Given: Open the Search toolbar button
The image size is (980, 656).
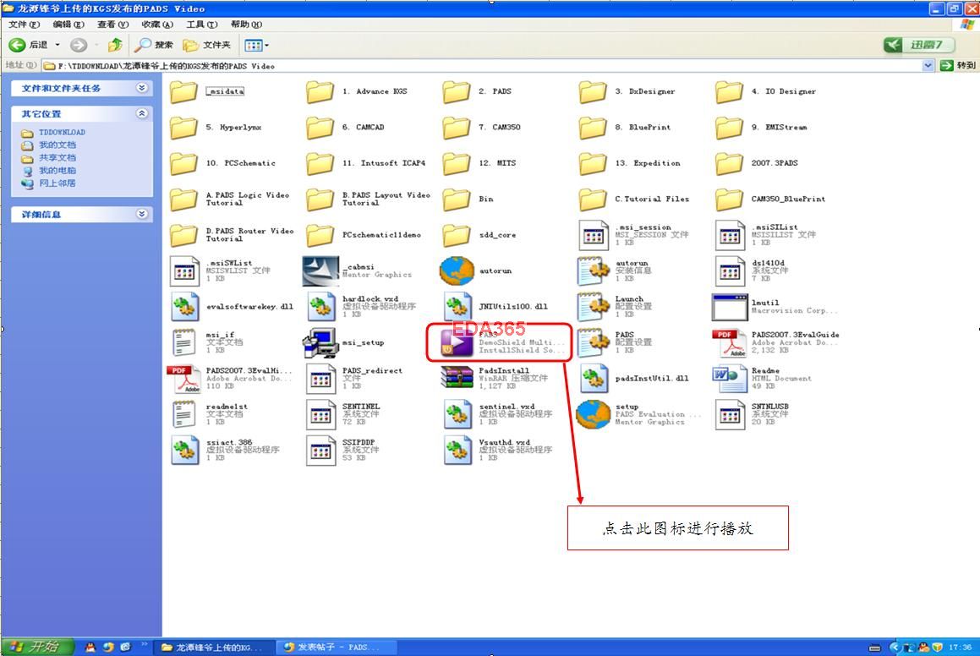Looking at the screenshot, I should pyautogui.click(x=154, y=45).
